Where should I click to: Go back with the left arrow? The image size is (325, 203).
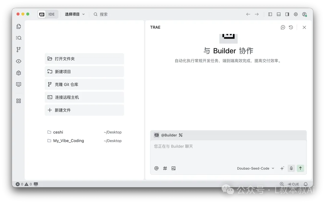tap(248, 14)
